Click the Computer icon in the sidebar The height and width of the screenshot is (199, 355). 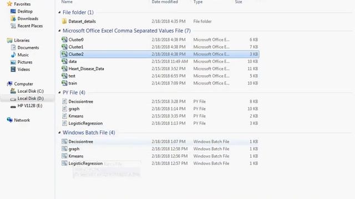(x=9, y=84)
